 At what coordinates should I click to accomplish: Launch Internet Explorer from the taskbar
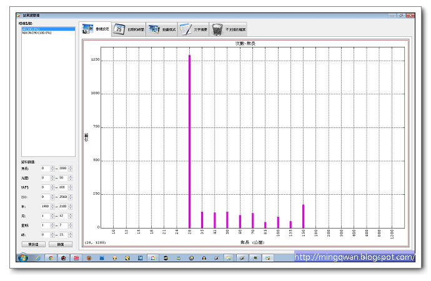(38, 258)
